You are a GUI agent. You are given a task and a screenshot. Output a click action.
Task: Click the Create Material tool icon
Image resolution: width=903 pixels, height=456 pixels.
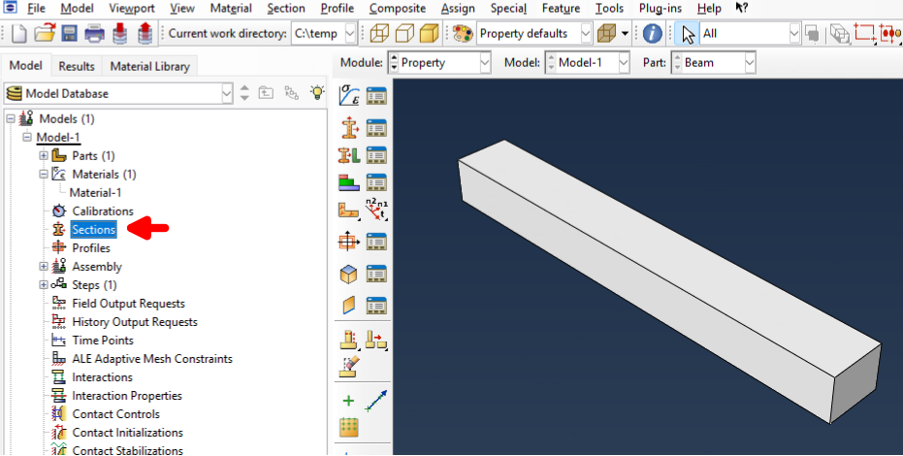tap(349, 96)
